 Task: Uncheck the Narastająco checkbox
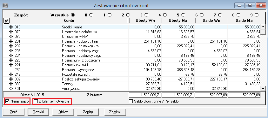pos(7,102)
